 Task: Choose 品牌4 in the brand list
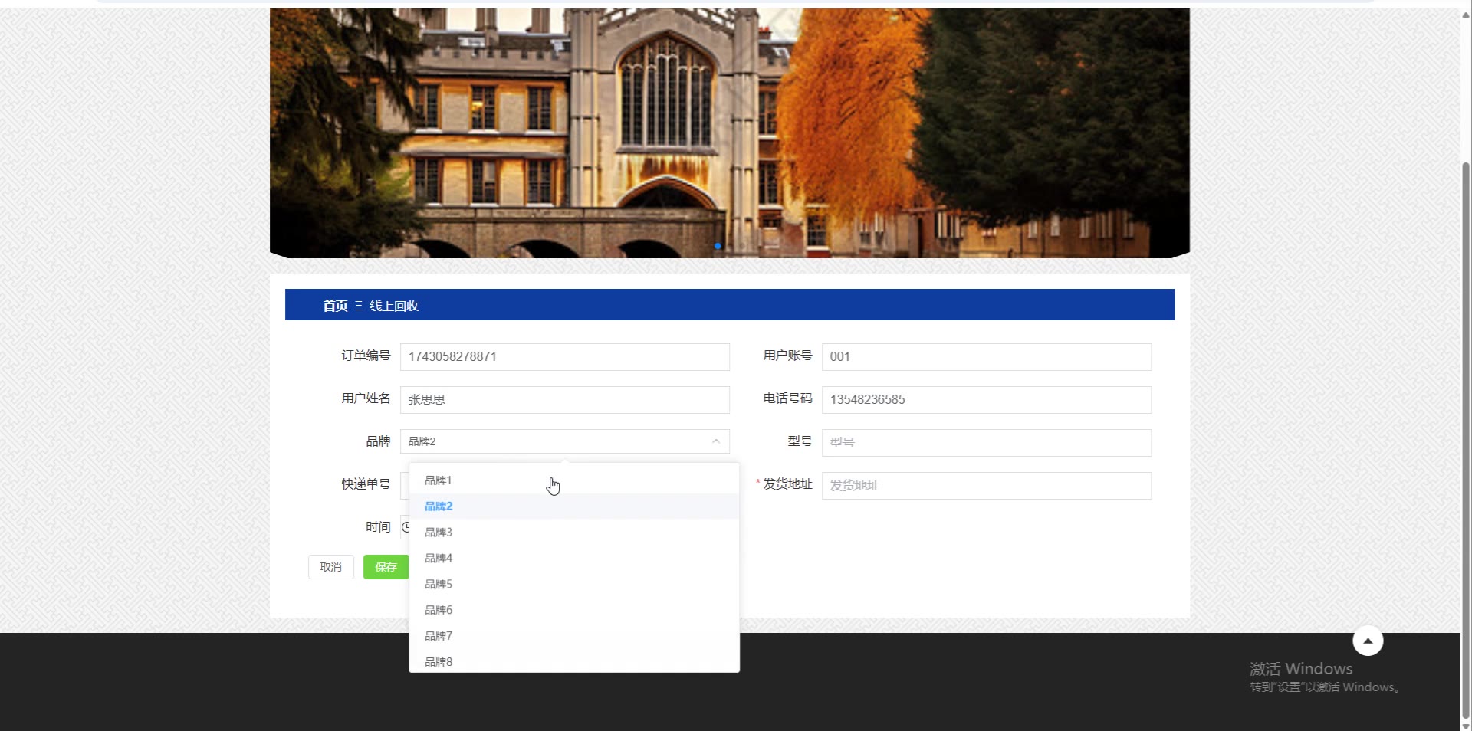(x=574, y=559)
